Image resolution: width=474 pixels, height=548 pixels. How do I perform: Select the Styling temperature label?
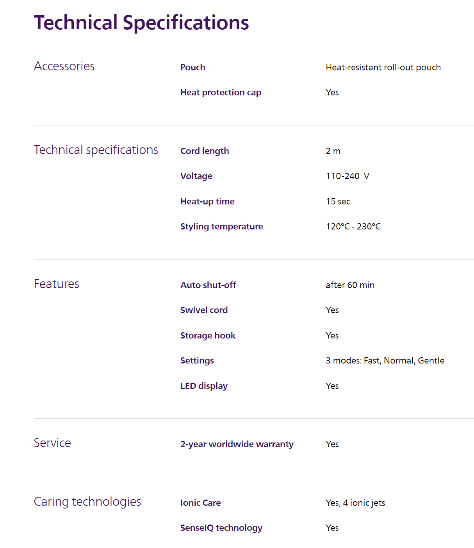(x=221, y=226)
